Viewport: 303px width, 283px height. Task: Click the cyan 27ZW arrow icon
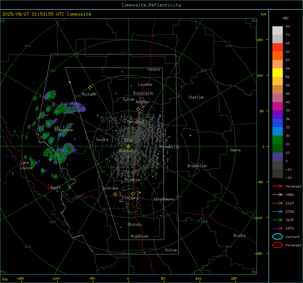(x=277, y=212)
